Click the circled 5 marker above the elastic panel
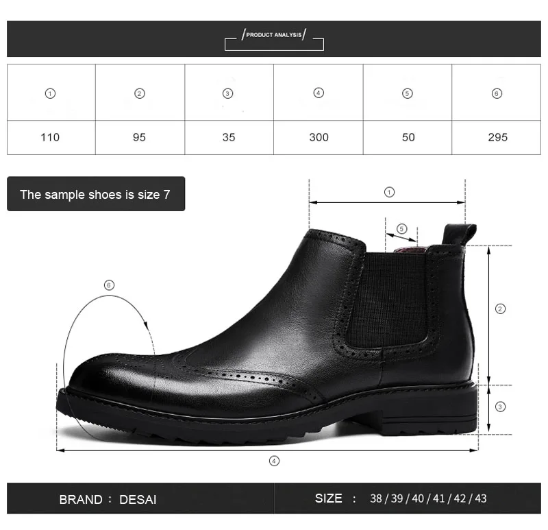Image resolution: width=548 pixels, height=530 pixels. tap(401, 229)
